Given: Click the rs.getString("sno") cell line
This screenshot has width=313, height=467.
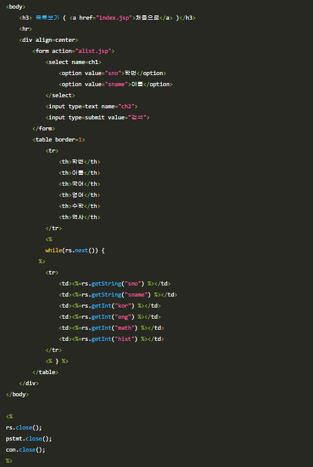Looking at the screenshot, I should (x=114, y=284).
